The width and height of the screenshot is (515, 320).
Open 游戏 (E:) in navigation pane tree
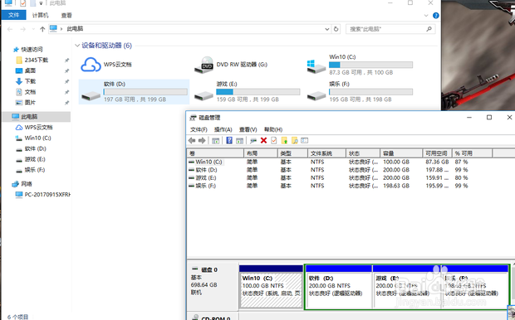point(35,159)
